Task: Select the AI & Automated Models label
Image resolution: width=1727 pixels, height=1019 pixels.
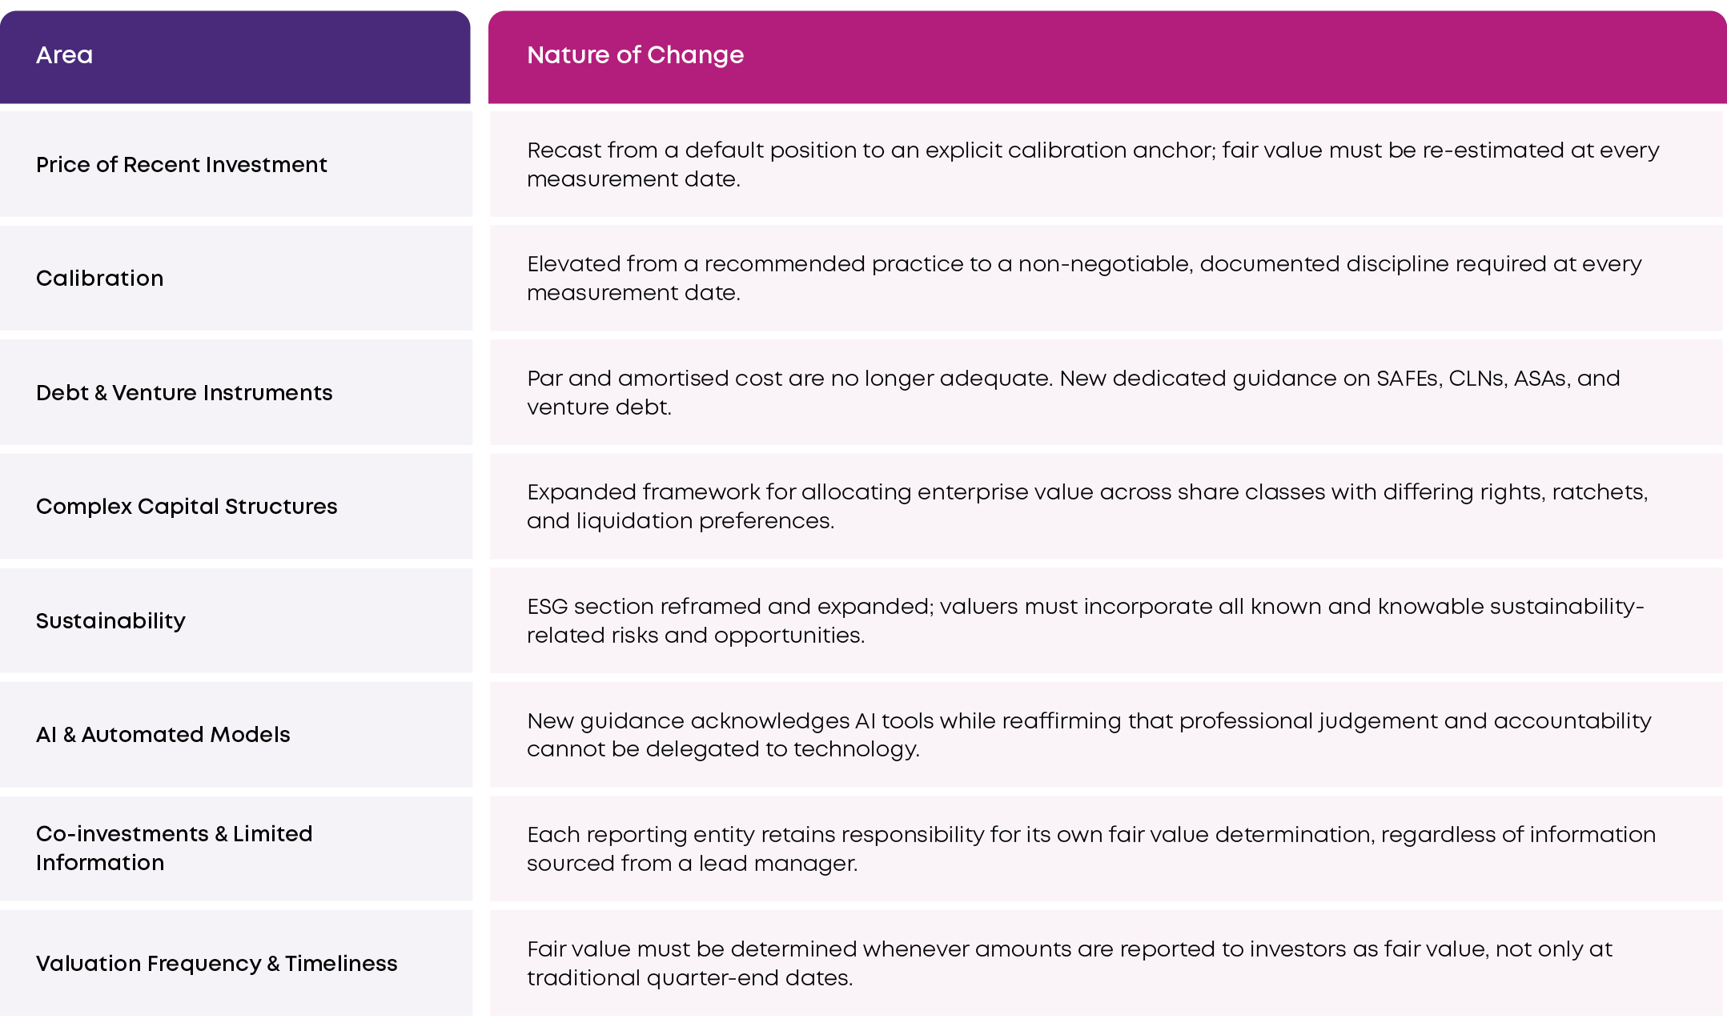Action: [163, 735]
